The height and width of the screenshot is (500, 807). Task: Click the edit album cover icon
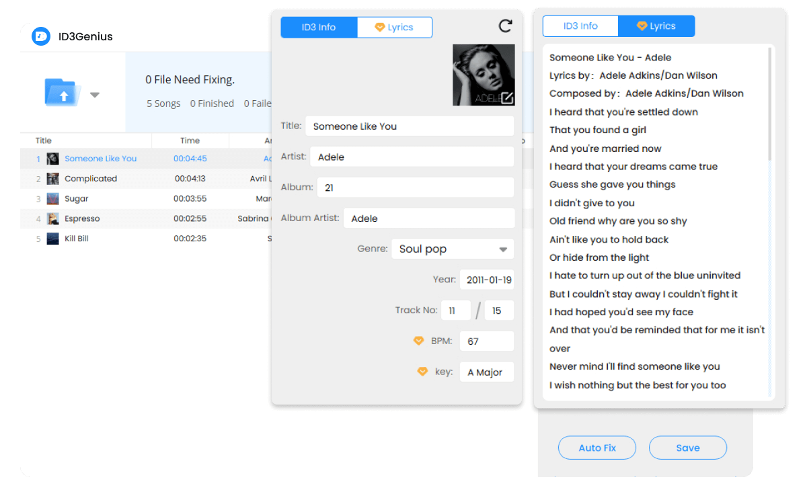tap(507, 98)
